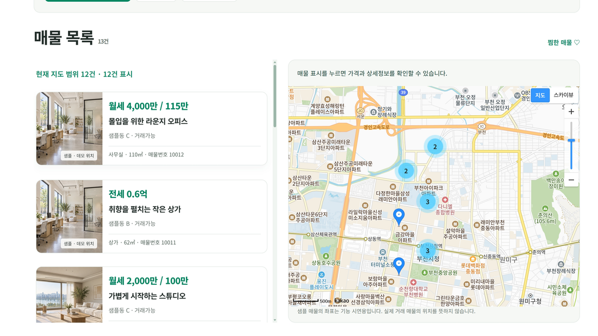Click 부천장례식장 icon on map
Screen dimensions: 598x336
point(560,264)
